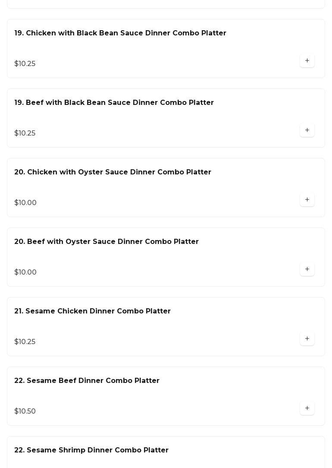Click $10.00 price under Chicken with Oyster Sauce
The image size is (332, 468).
click(25, 203)
